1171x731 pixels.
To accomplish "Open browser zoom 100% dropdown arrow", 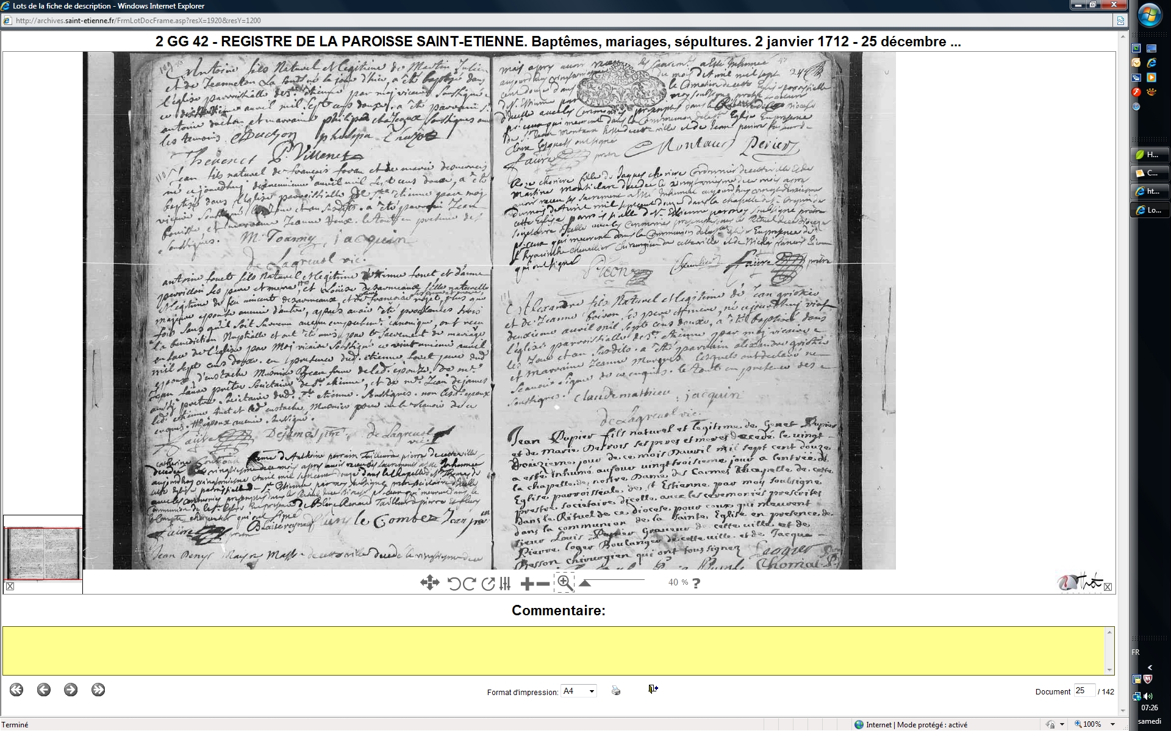I will 1113,724.
